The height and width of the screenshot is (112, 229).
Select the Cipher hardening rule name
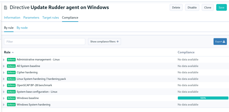point(27,72)
